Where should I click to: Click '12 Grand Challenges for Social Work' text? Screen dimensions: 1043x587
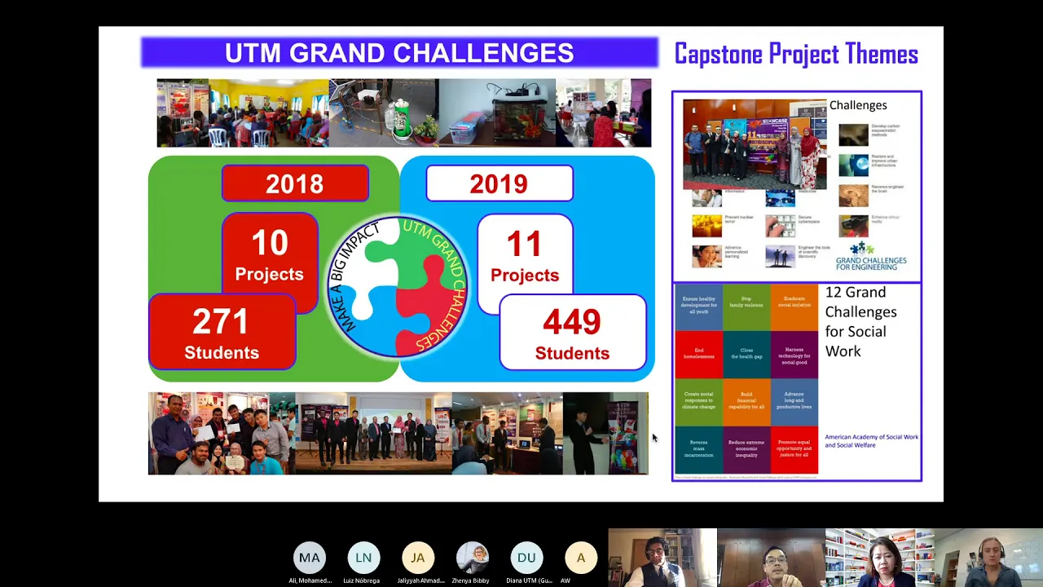(860, 321)
